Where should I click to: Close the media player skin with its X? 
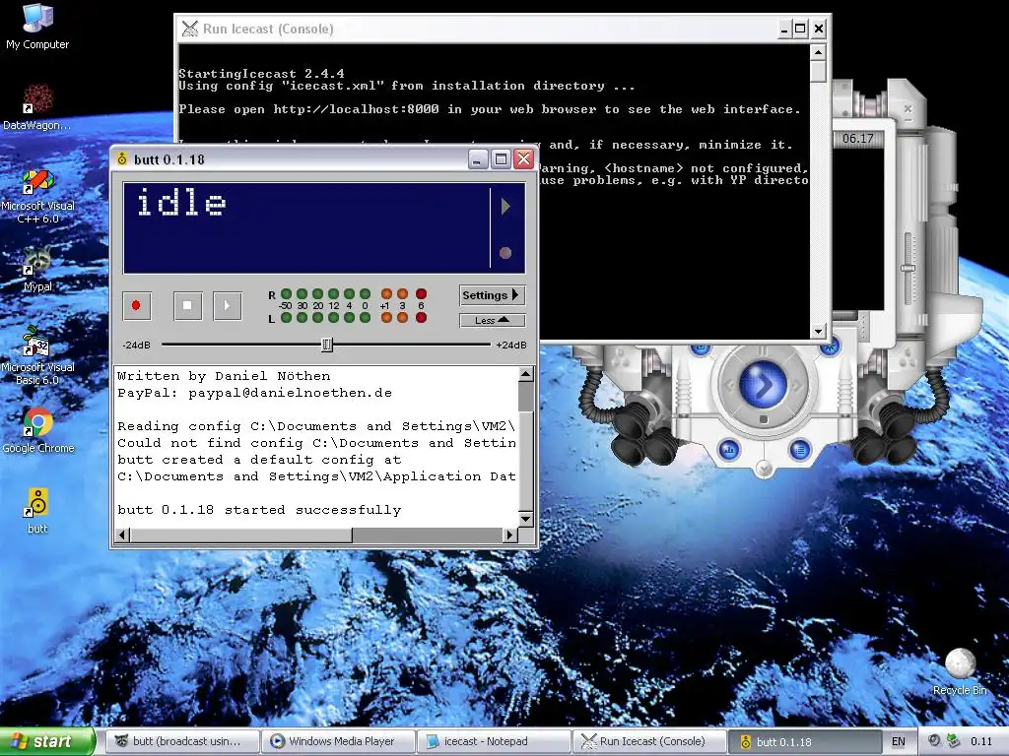pos(908,108)
